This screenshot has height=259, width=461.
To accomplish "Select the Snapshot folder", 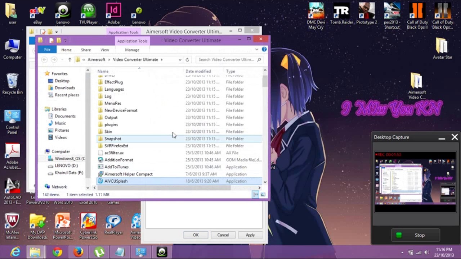I will (x=179, y=139).
